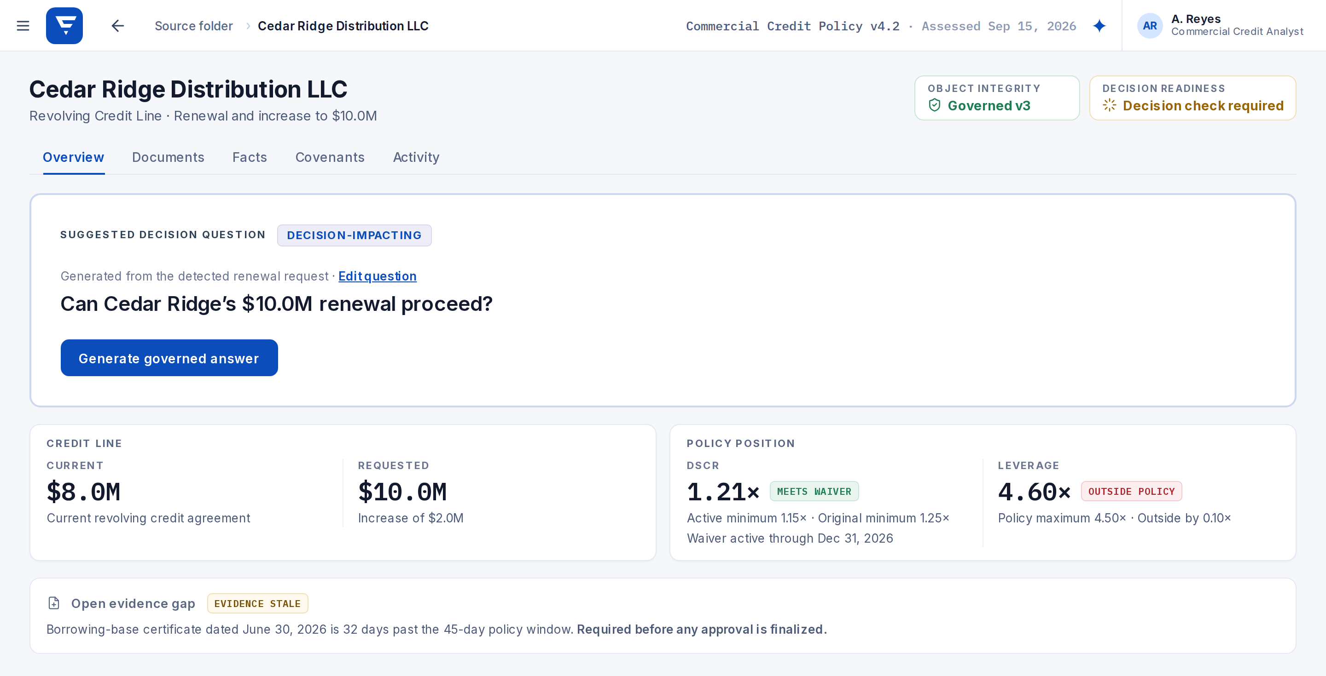Open the Decision Readiness status card
The width and height of the screenshot is (1326, 676).
pyautogui.click(x=1192, y=98)
